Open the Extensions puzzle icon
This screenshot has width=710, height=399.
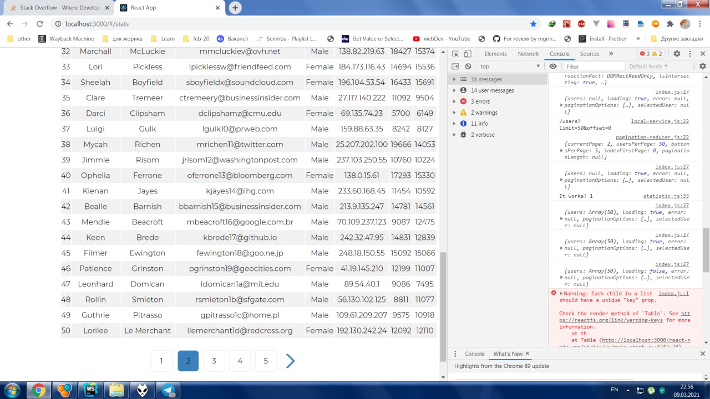click(x=670, y=24)
